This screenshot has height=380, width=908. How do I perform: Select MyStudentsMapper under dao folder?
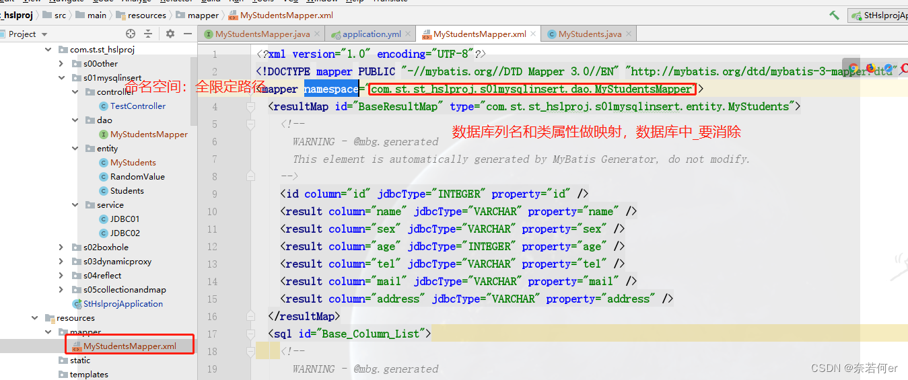pos(149,135)
